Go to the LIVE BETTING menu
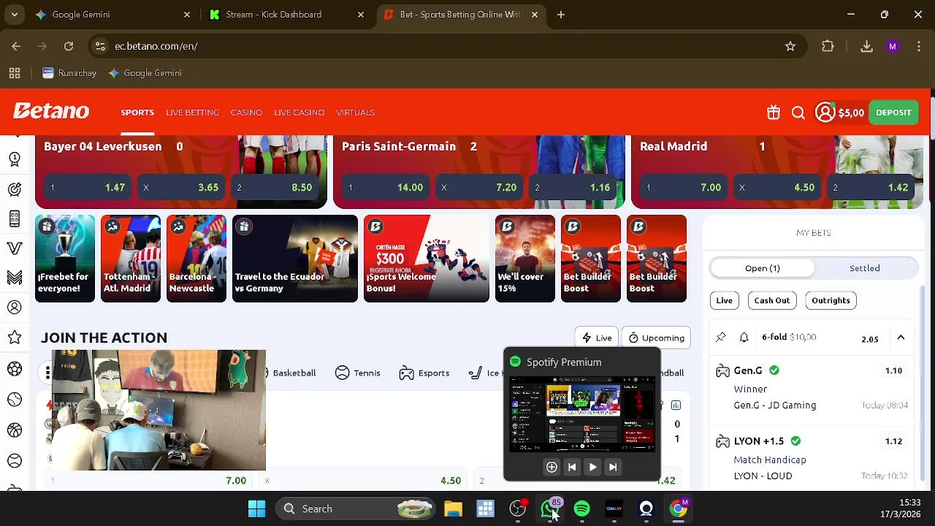The image size is (935, 526). click(192, 113)
